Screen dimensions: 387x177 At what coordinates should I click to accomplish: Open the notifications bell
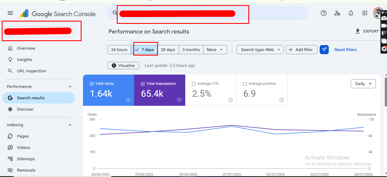351,13
